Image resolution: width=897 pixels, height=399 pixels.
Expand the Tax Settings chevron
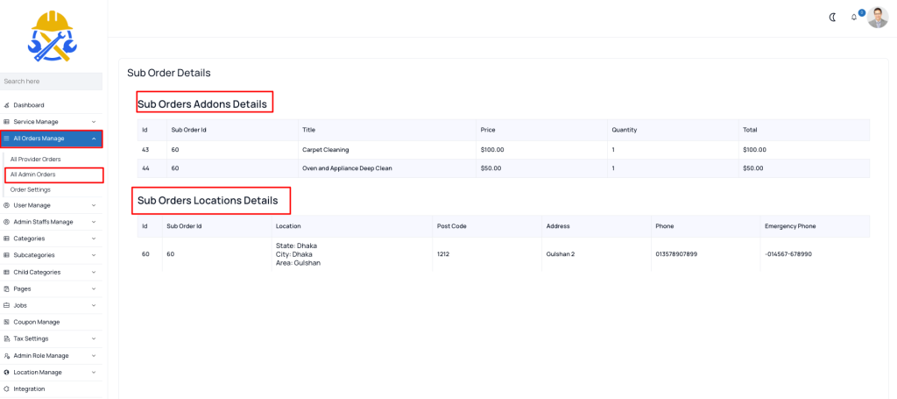point(94,338)
